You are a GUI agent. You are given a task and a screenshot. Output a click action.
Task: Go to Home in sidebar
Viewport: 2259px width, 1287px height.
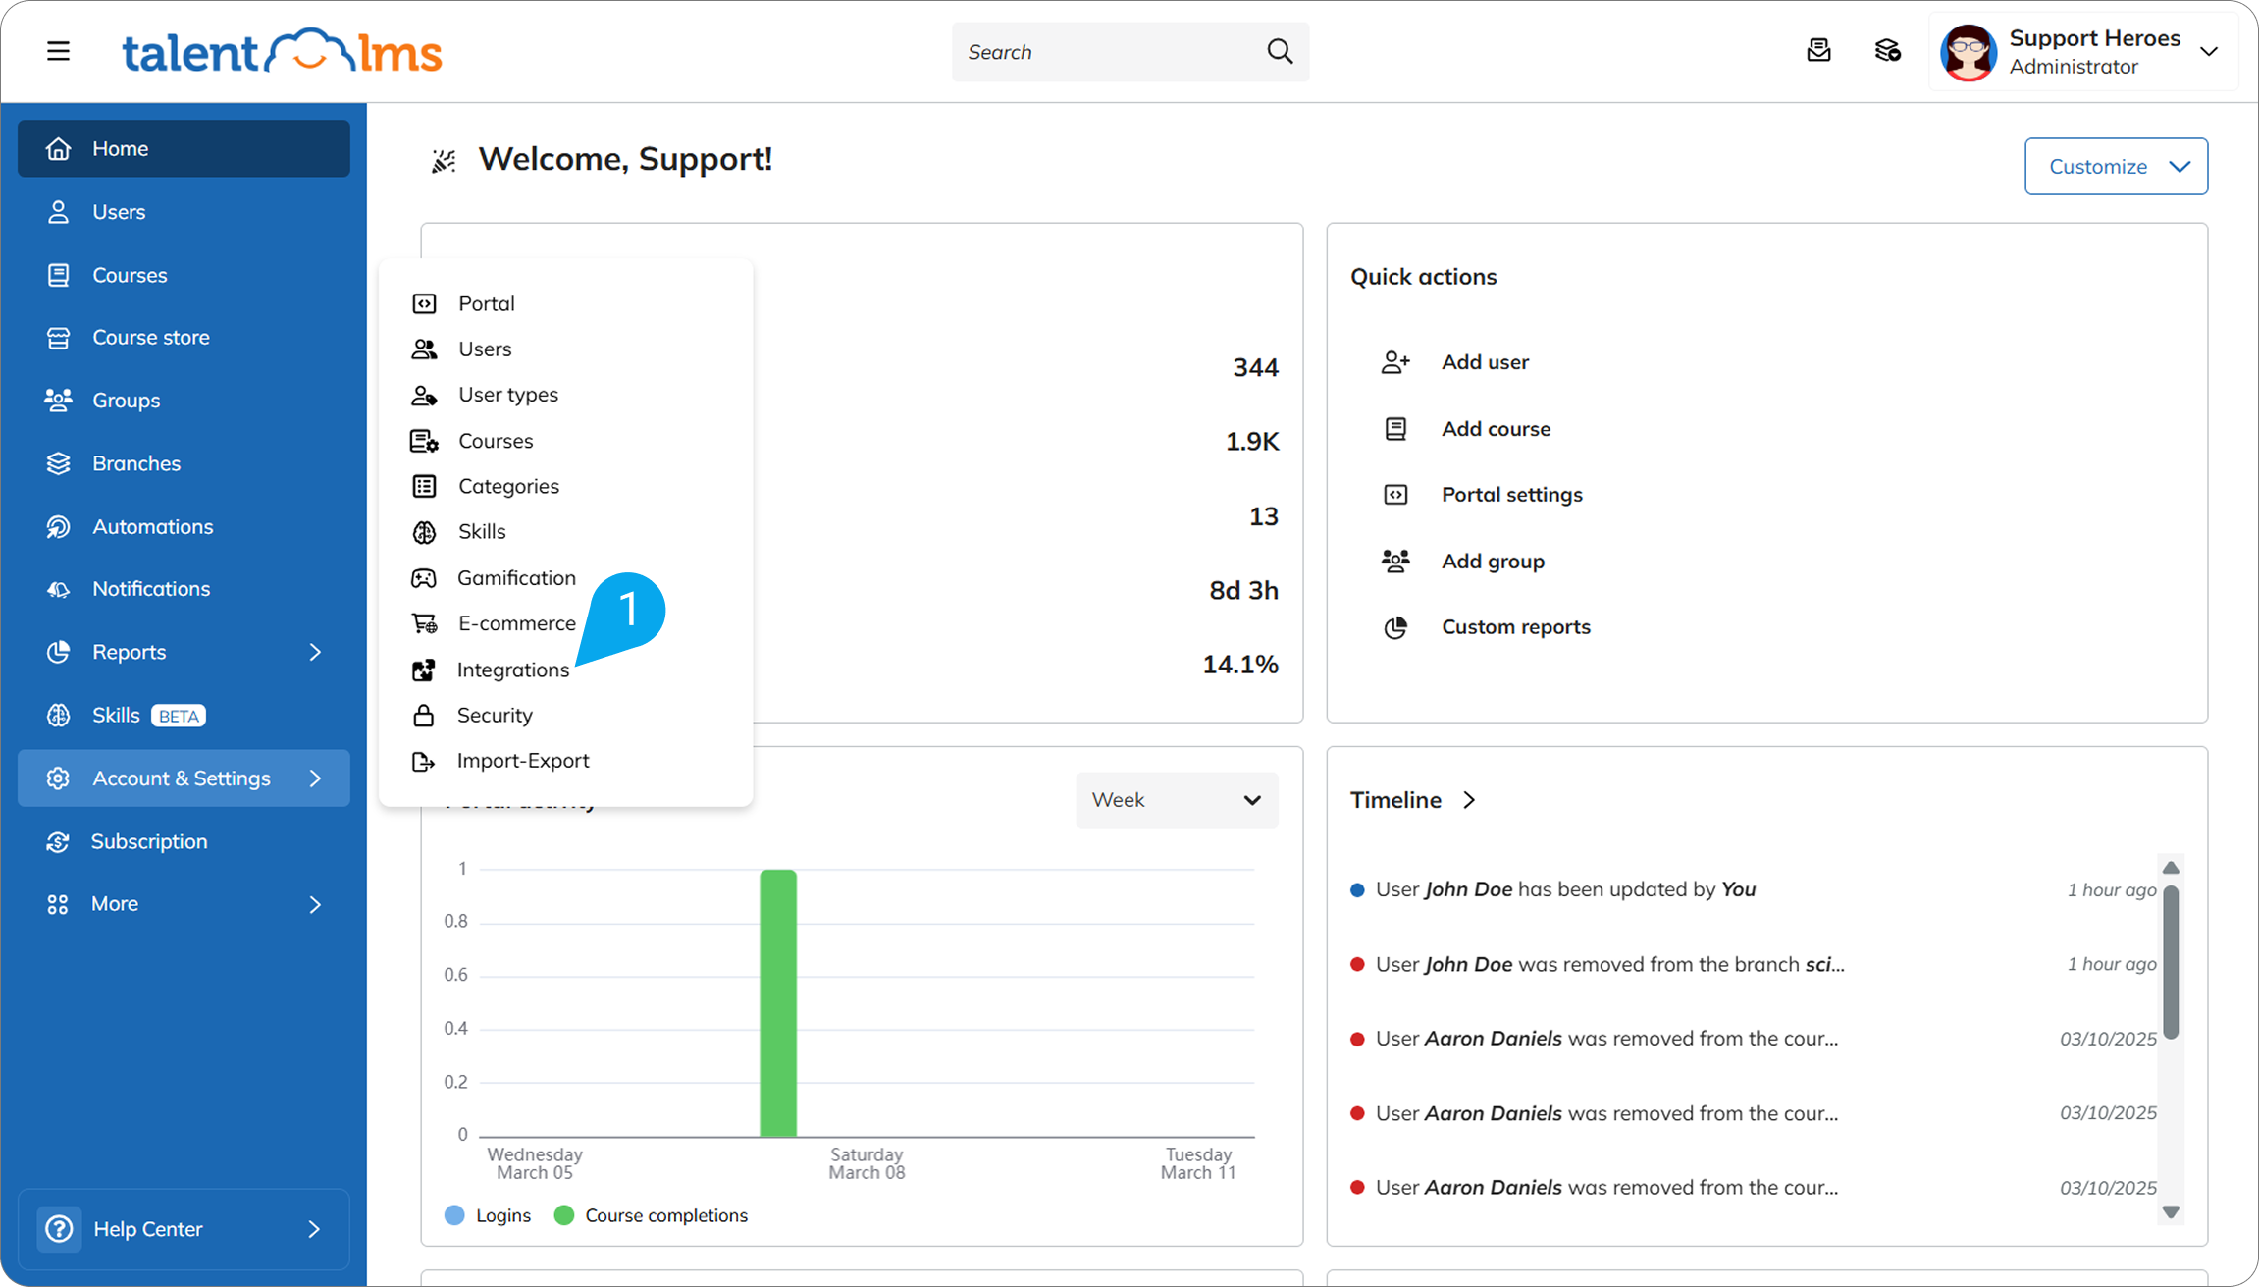pyautogui.click(x=184, y=148)
